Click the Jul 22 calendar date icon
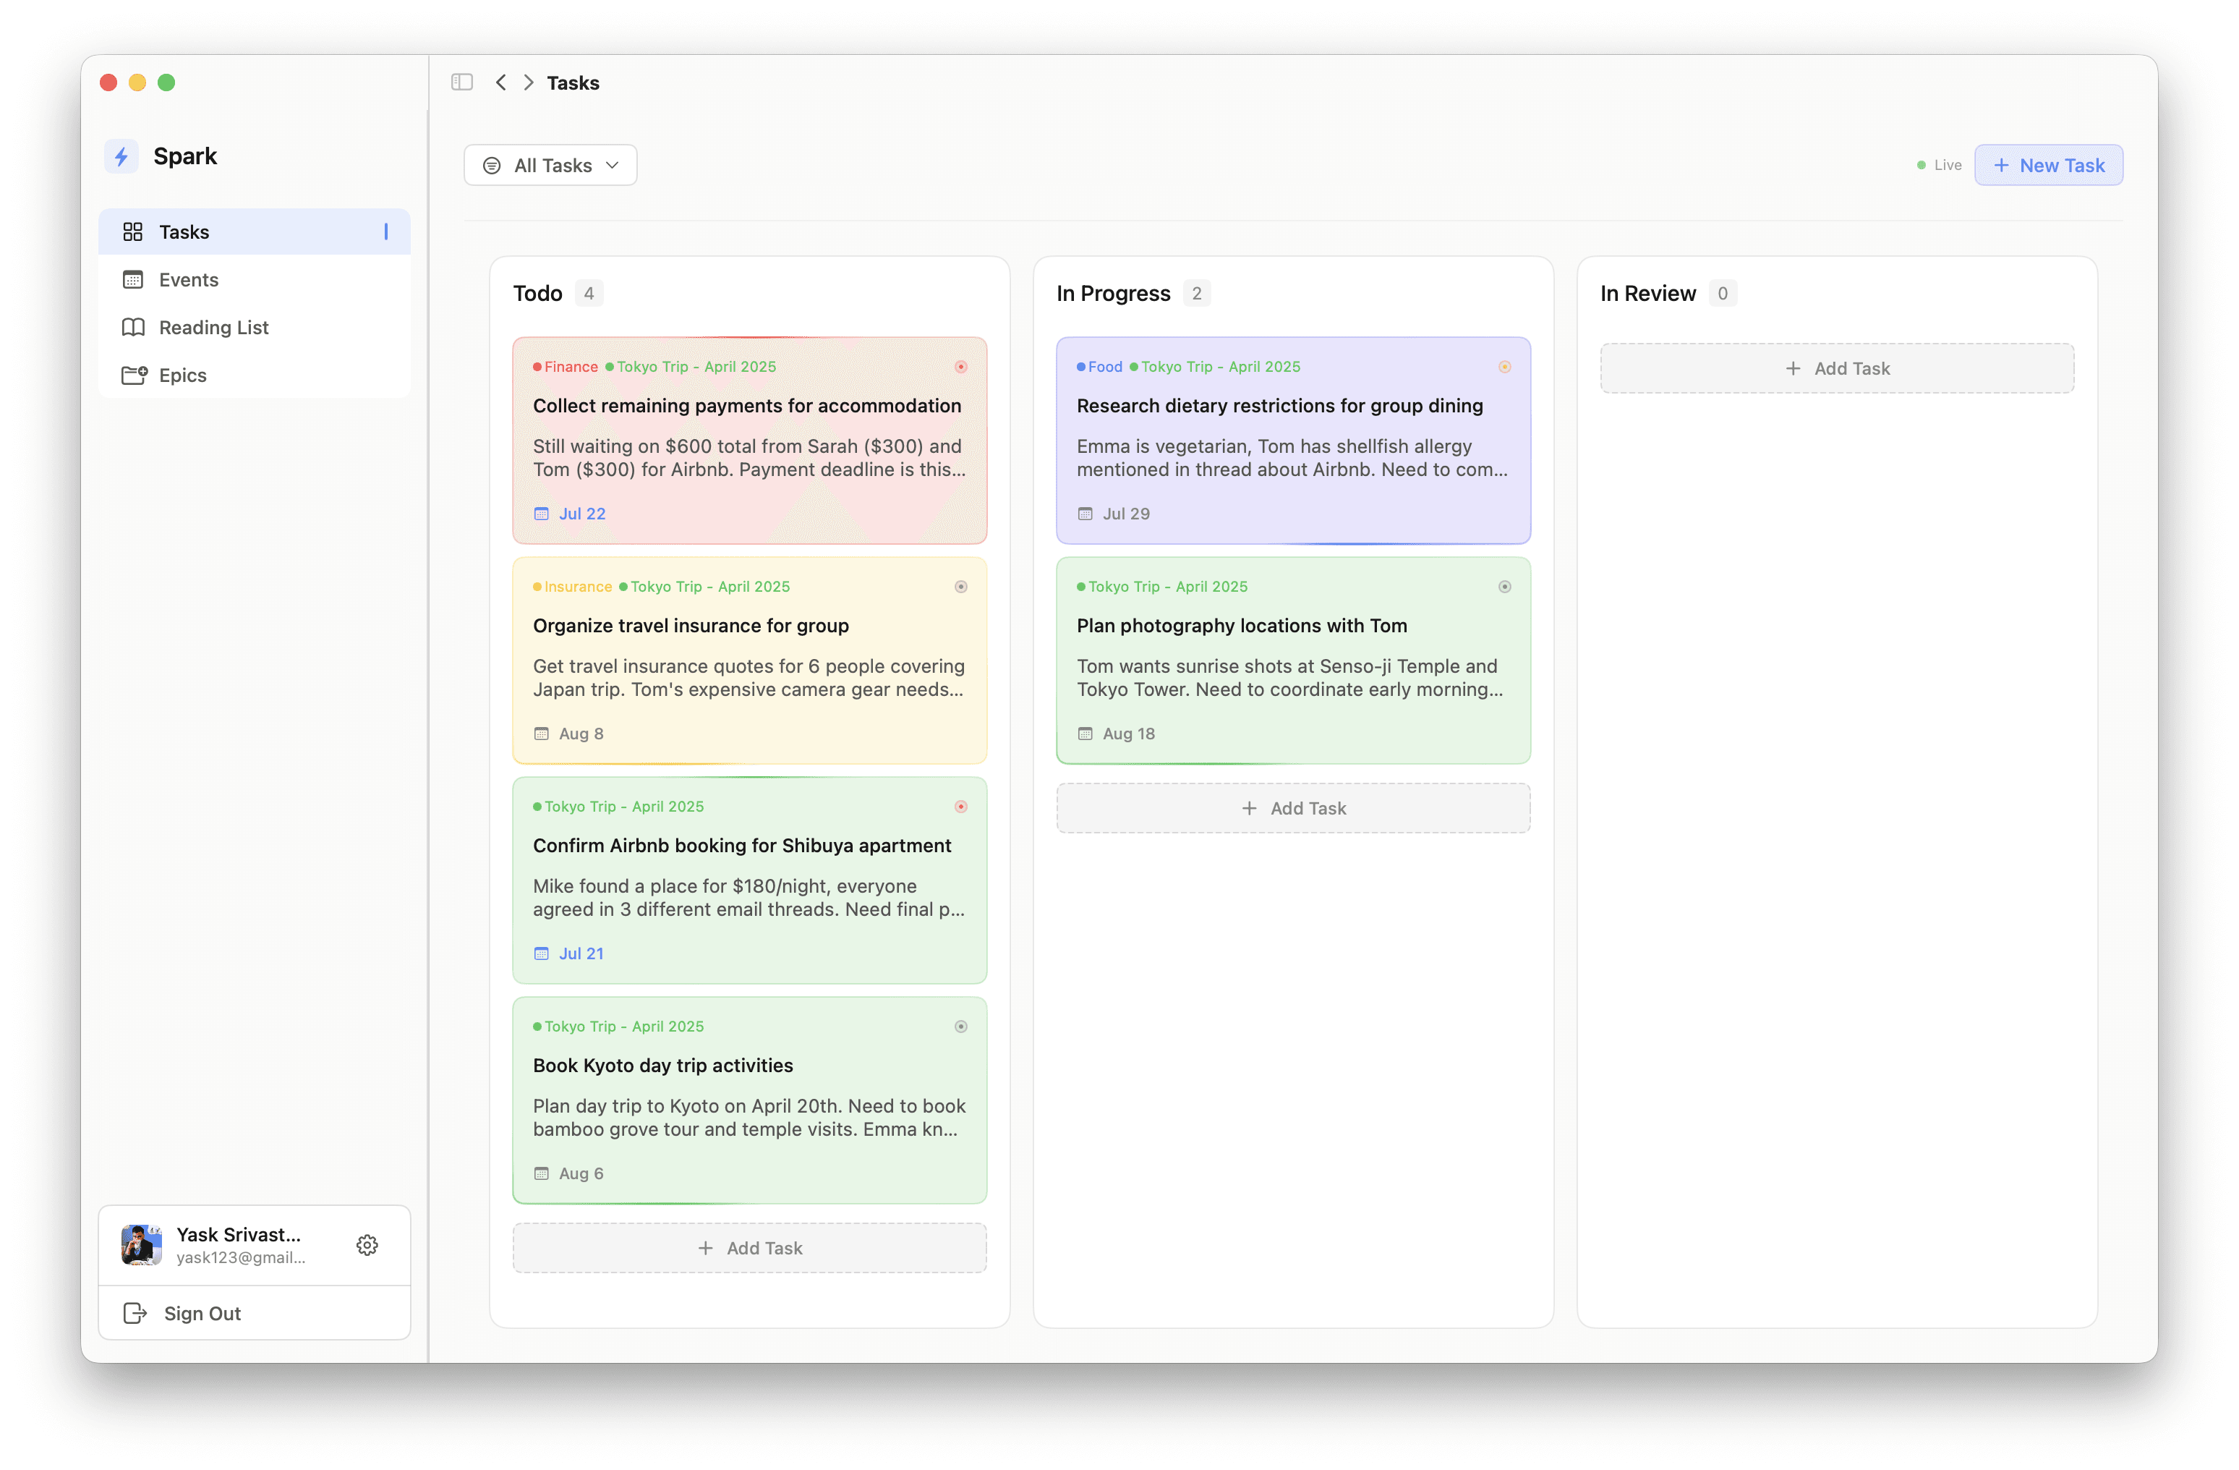The height and width of the screenshot is (1470, 2239). click(x=541, y=514)
